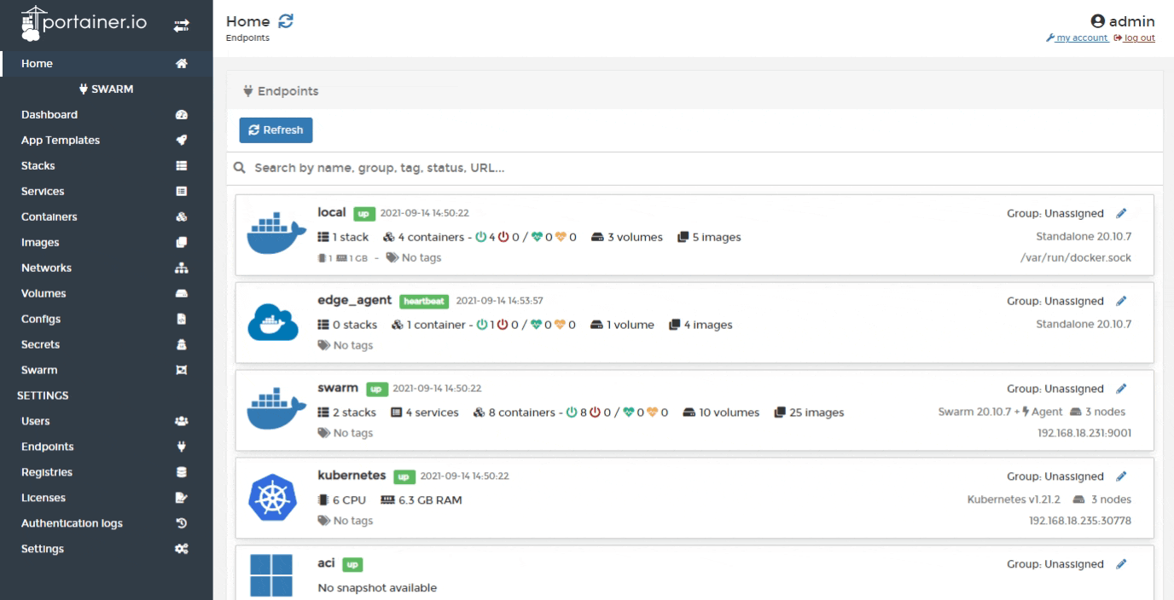Click the plug icon in the Endpoints header

coord(248,91)
